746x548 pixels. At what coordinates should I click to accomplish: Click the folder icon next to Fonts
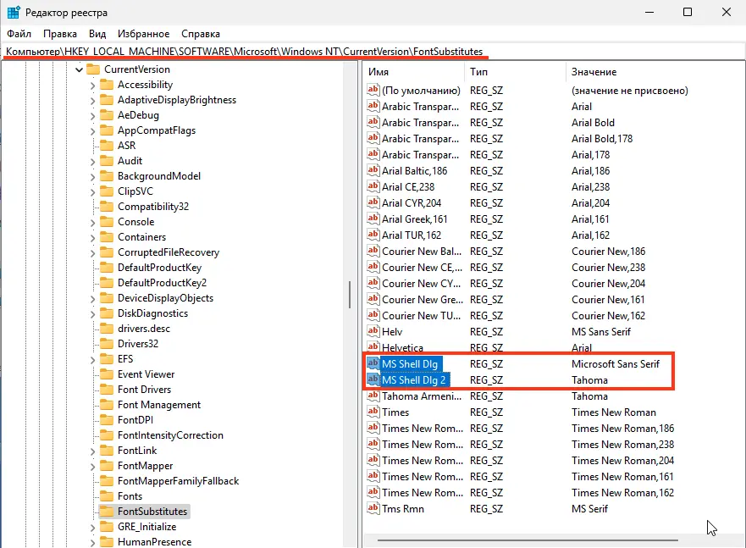(x=107, y=496)
